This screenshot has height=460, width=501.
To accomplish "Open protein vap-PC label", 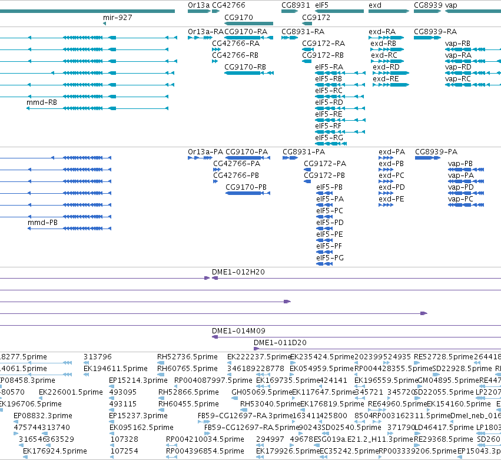I will pos(460,199).
